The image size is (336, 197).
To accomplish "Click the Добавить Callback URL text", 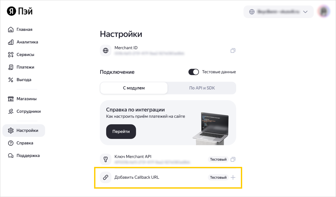I will pyautogui.click(x=137, y=177).
